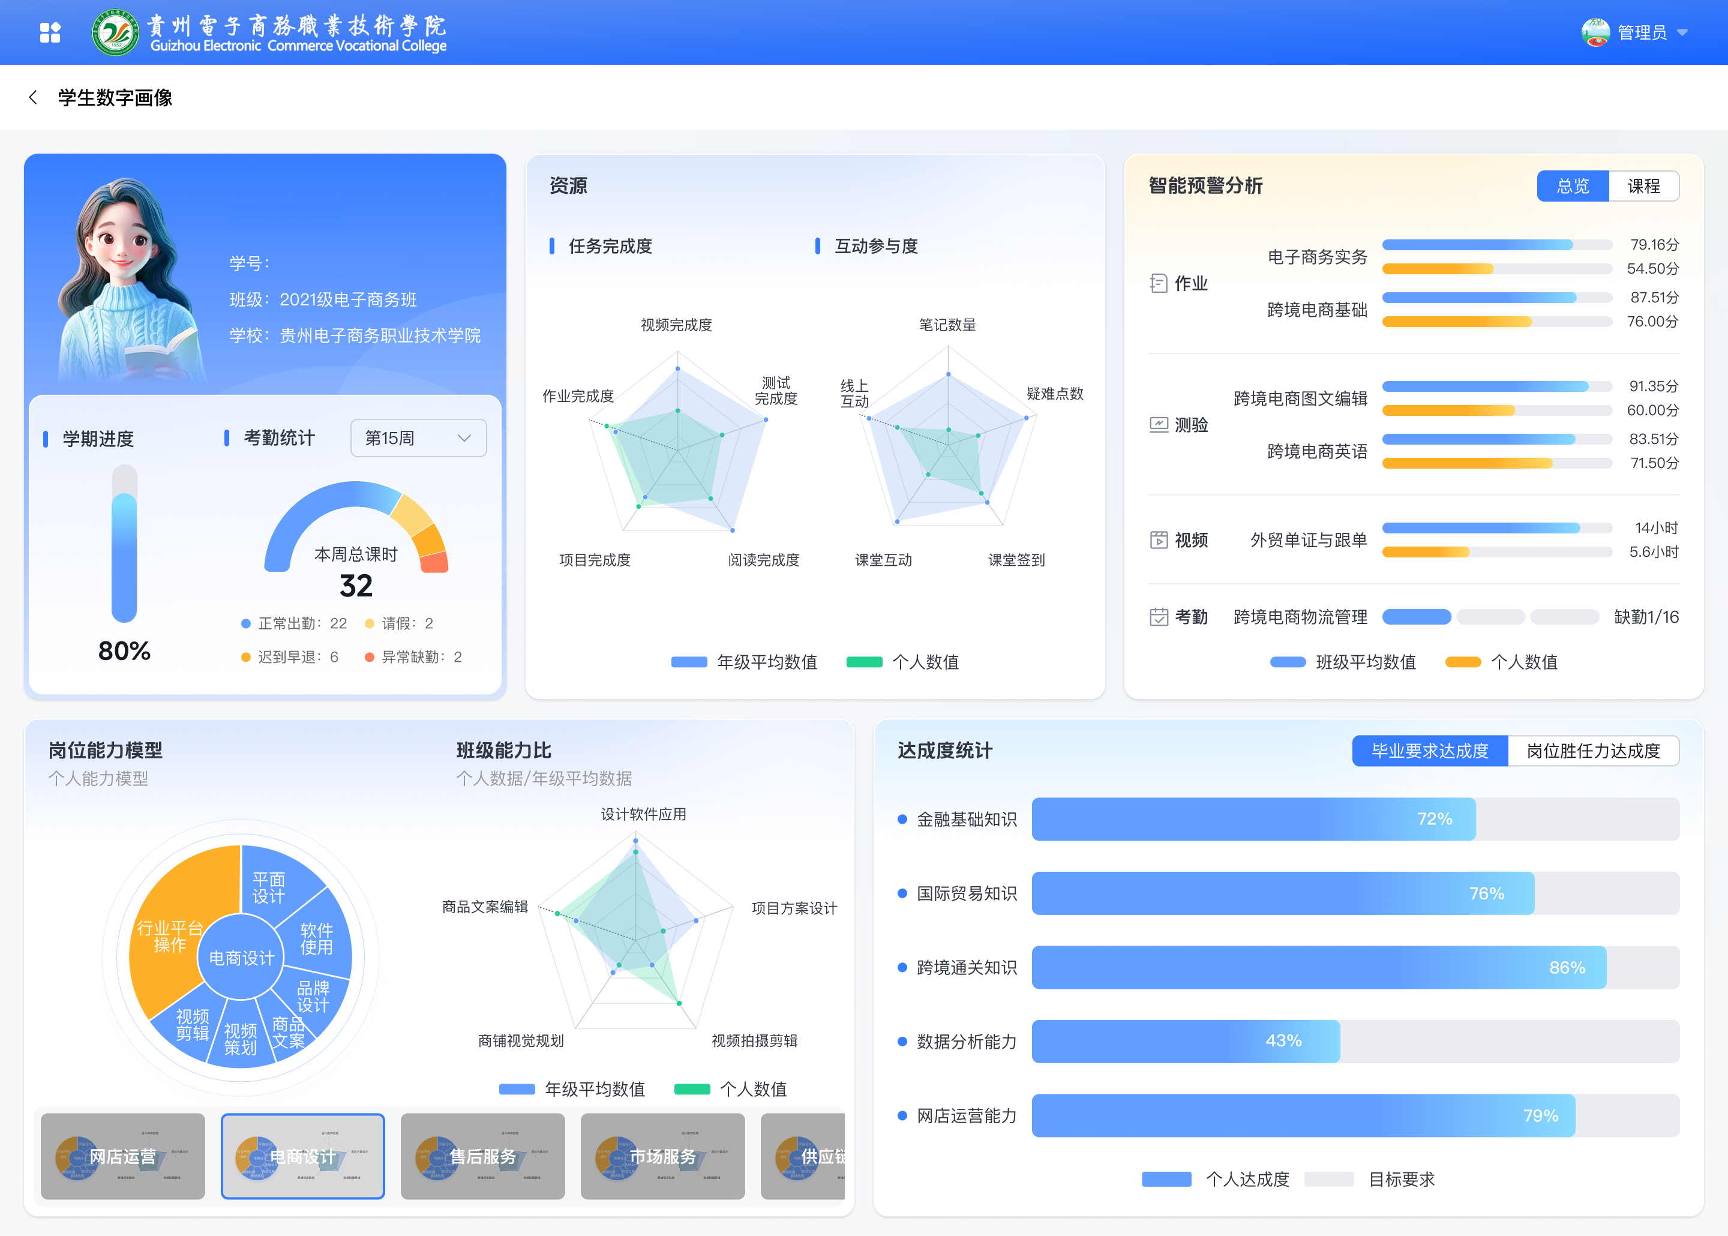Click the 考勤 attendance calendar icon
Screen dimensions: 1728x1236
[x=1158, y=617]
